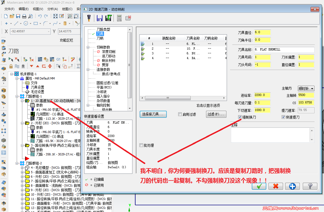Click the blue plus apply button
324x212 pixels.
click(292, 186)
